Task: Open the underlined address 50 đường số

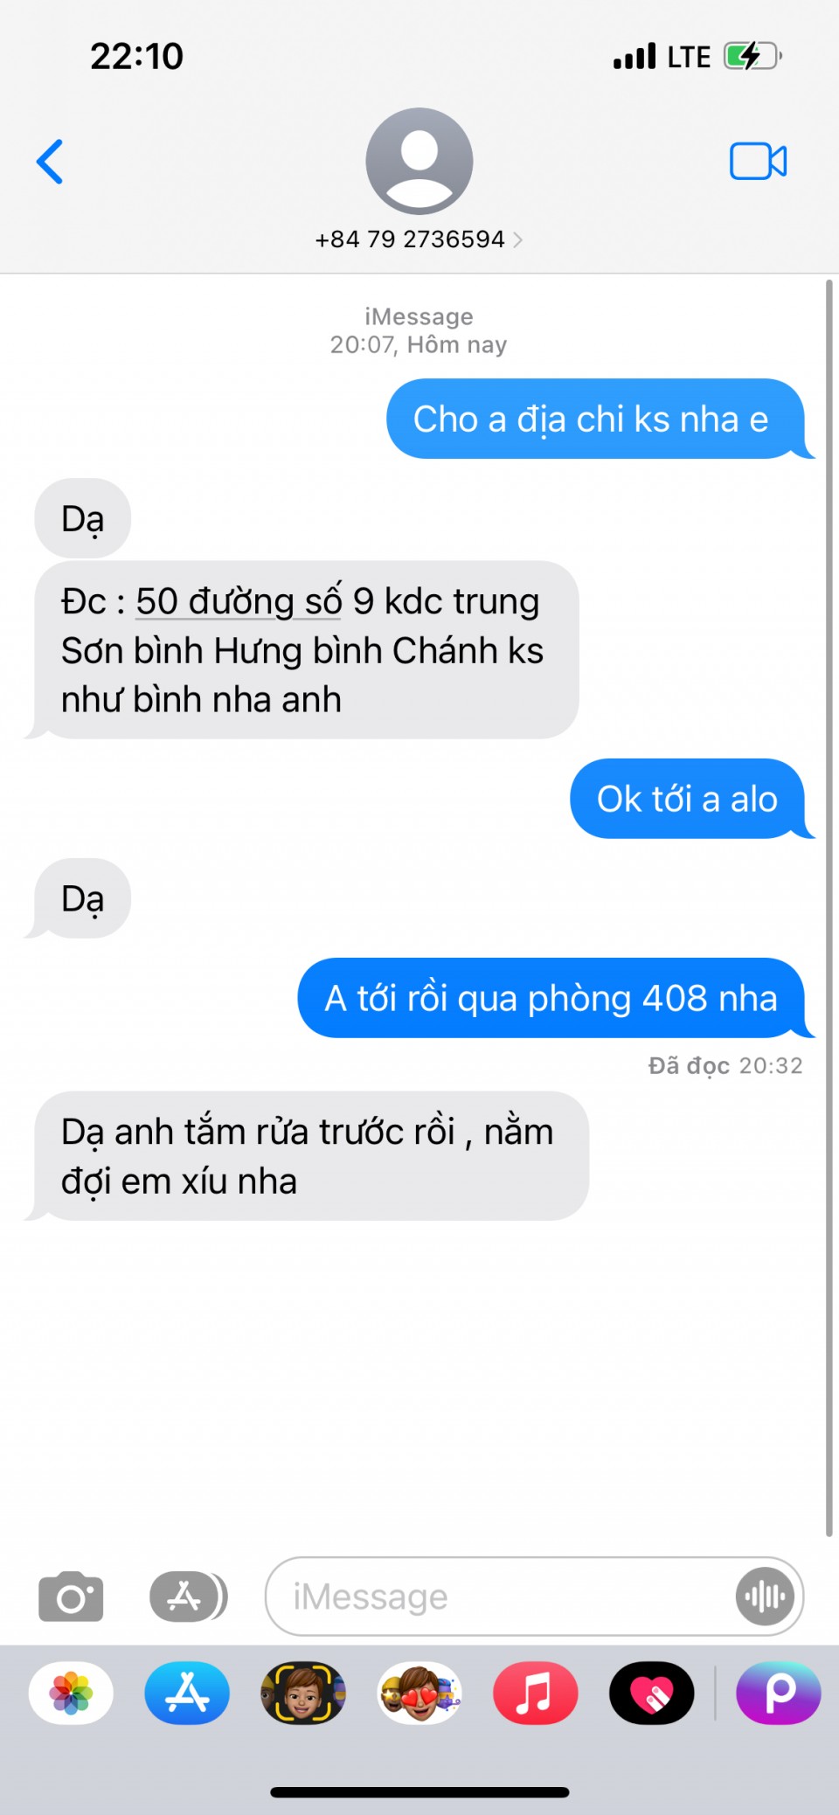Action: click(239, 602)
